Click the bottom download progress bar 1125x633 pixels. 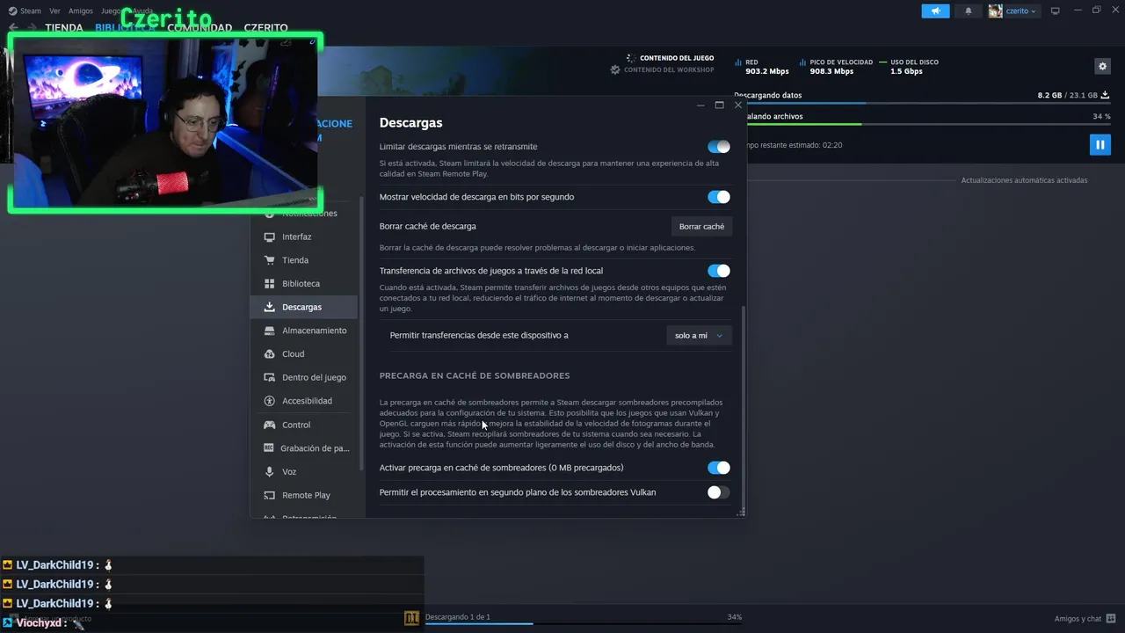tap(584, 624)
